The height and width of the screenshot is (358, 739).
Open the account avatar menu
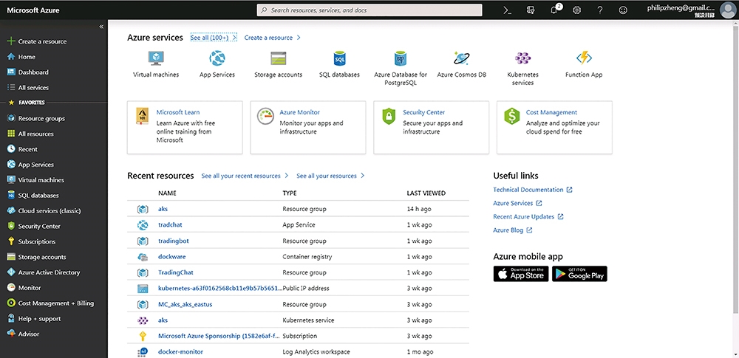click(728, 10)
